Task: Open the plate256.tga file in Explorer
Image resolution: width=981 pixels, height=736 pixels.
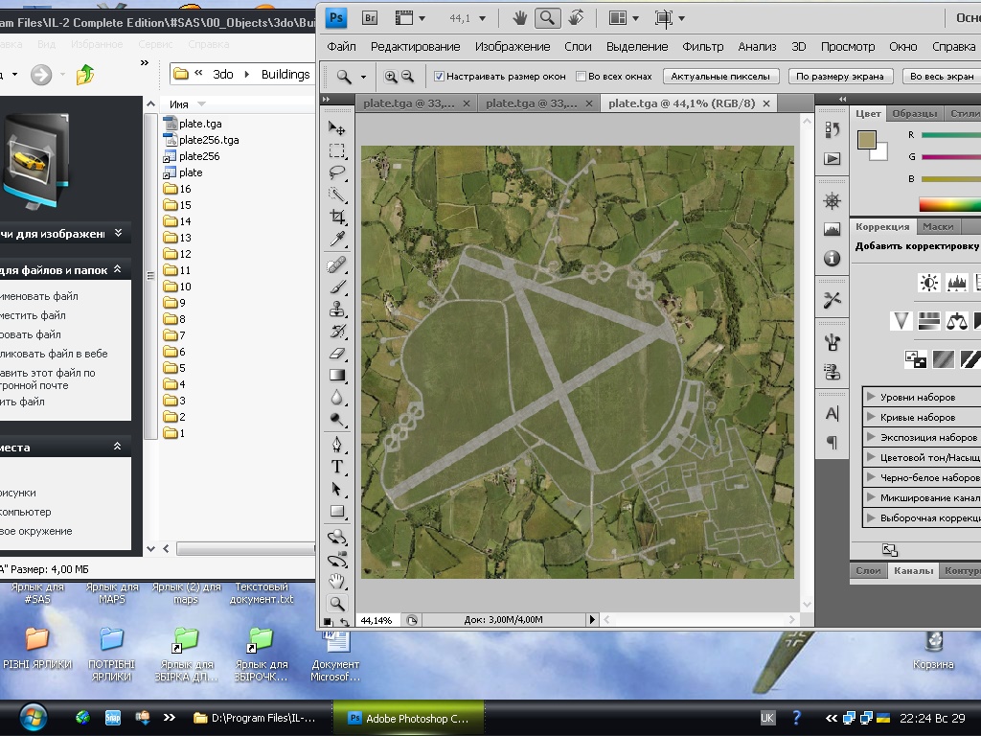Action: [209, 140]
